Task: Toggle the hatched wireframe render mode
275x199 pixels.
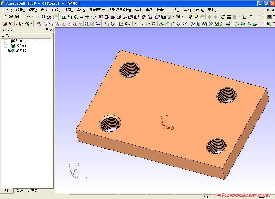Action: pyautogui.click(x=163, y=17)
